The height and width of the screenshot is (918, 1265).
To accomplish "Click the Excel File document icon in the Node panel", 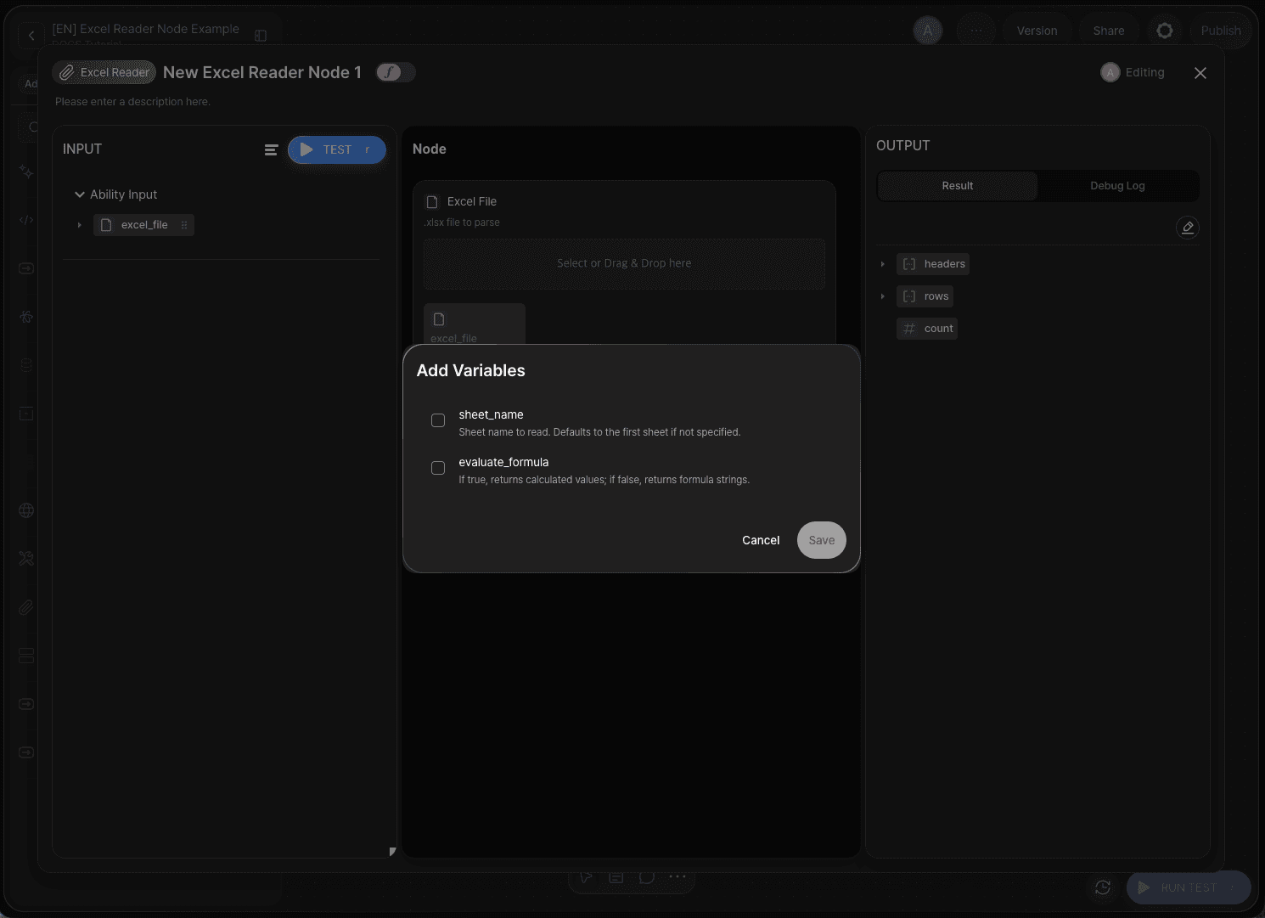I will coord(432,202).
